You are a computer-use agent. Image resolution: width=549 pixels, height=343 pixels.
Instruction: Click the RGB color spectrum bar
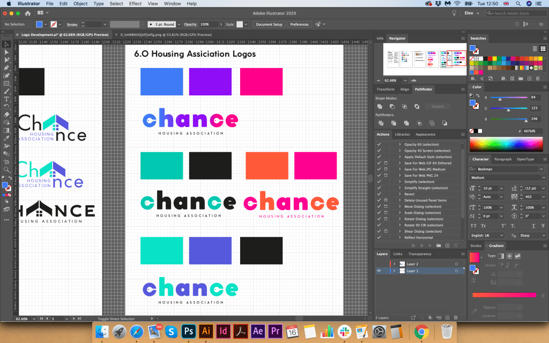pos(506,144)
